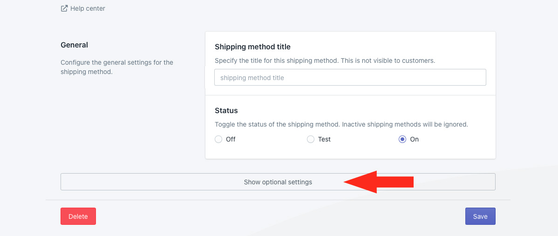Screen dimensions: 558x236
Task: Click the 'Test' status label text
Action: (324, 139)
